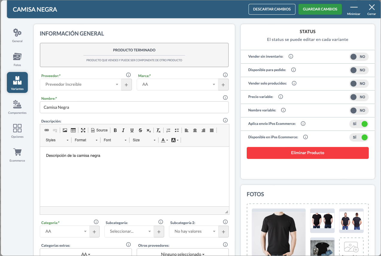381x256 pixels.
Task: Insert a table in the description
Action: [73, 130]
